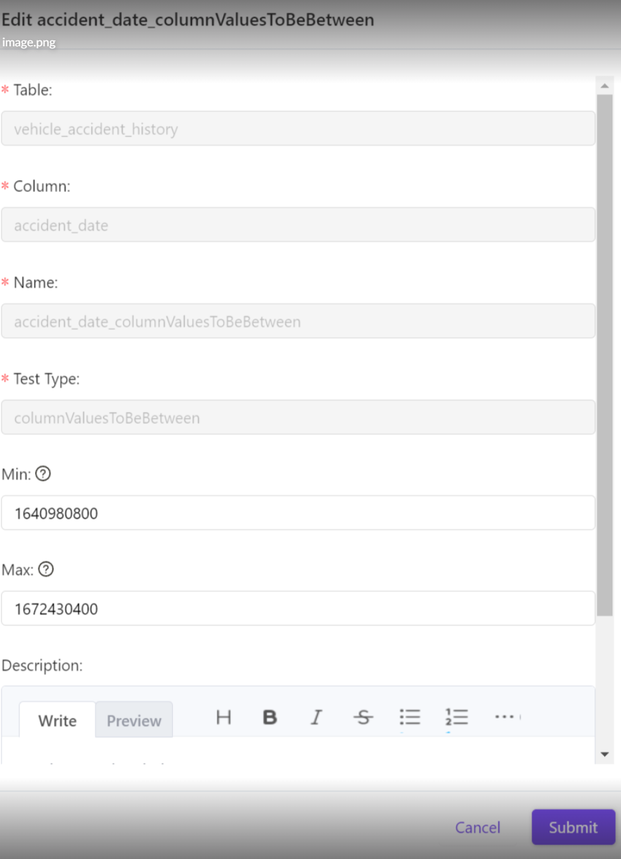Open the help tooltip next to Max
Image resolution: width=621 pixels, height=859 pixels.
(46, 569)
